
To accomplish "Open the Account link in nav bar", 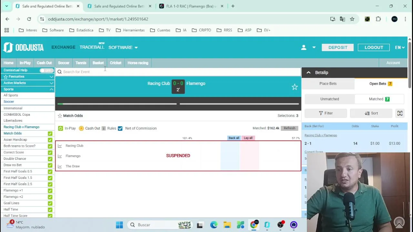I will (393, 63).
